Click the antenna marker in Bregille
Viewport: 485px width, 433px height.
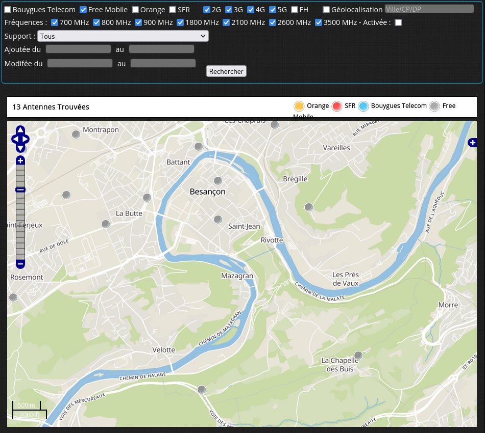309,207
